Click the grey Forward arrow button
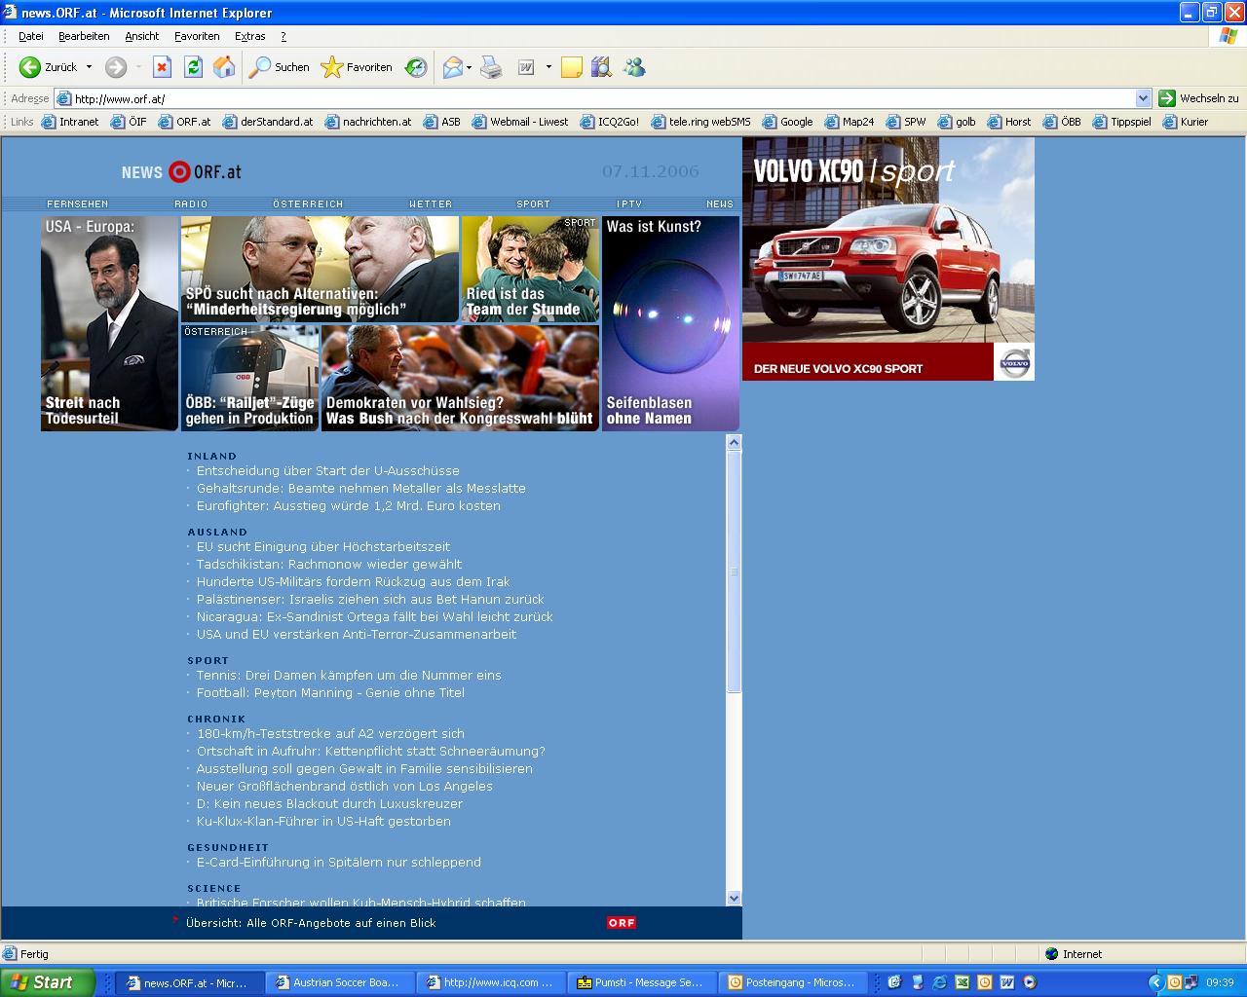 tap(116, 67)
